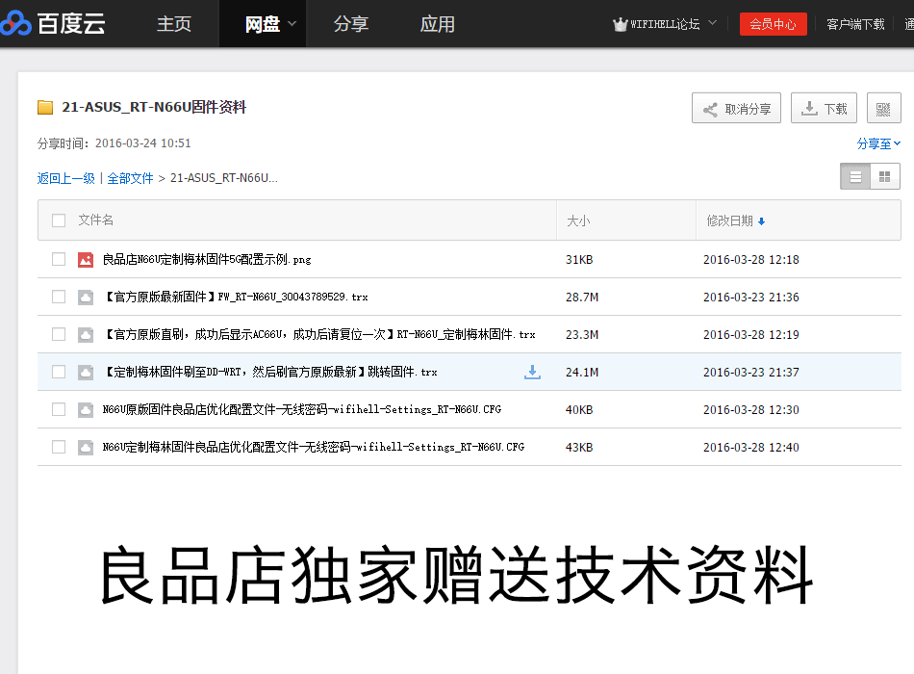Click the 23.3M size value
The image size is (914, 674).
582,335
